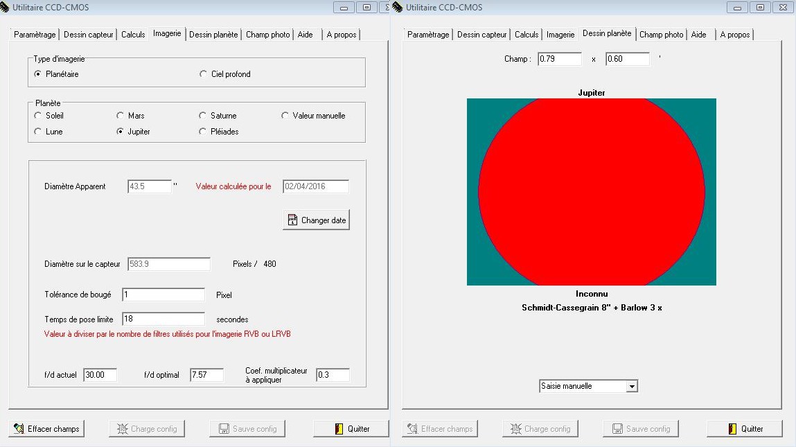Image resolution: width=796 pixels, height=447 pixels.
Task: Click Champ height field showing 0.60
Action: pyautogui.click(x=628, y=59)
